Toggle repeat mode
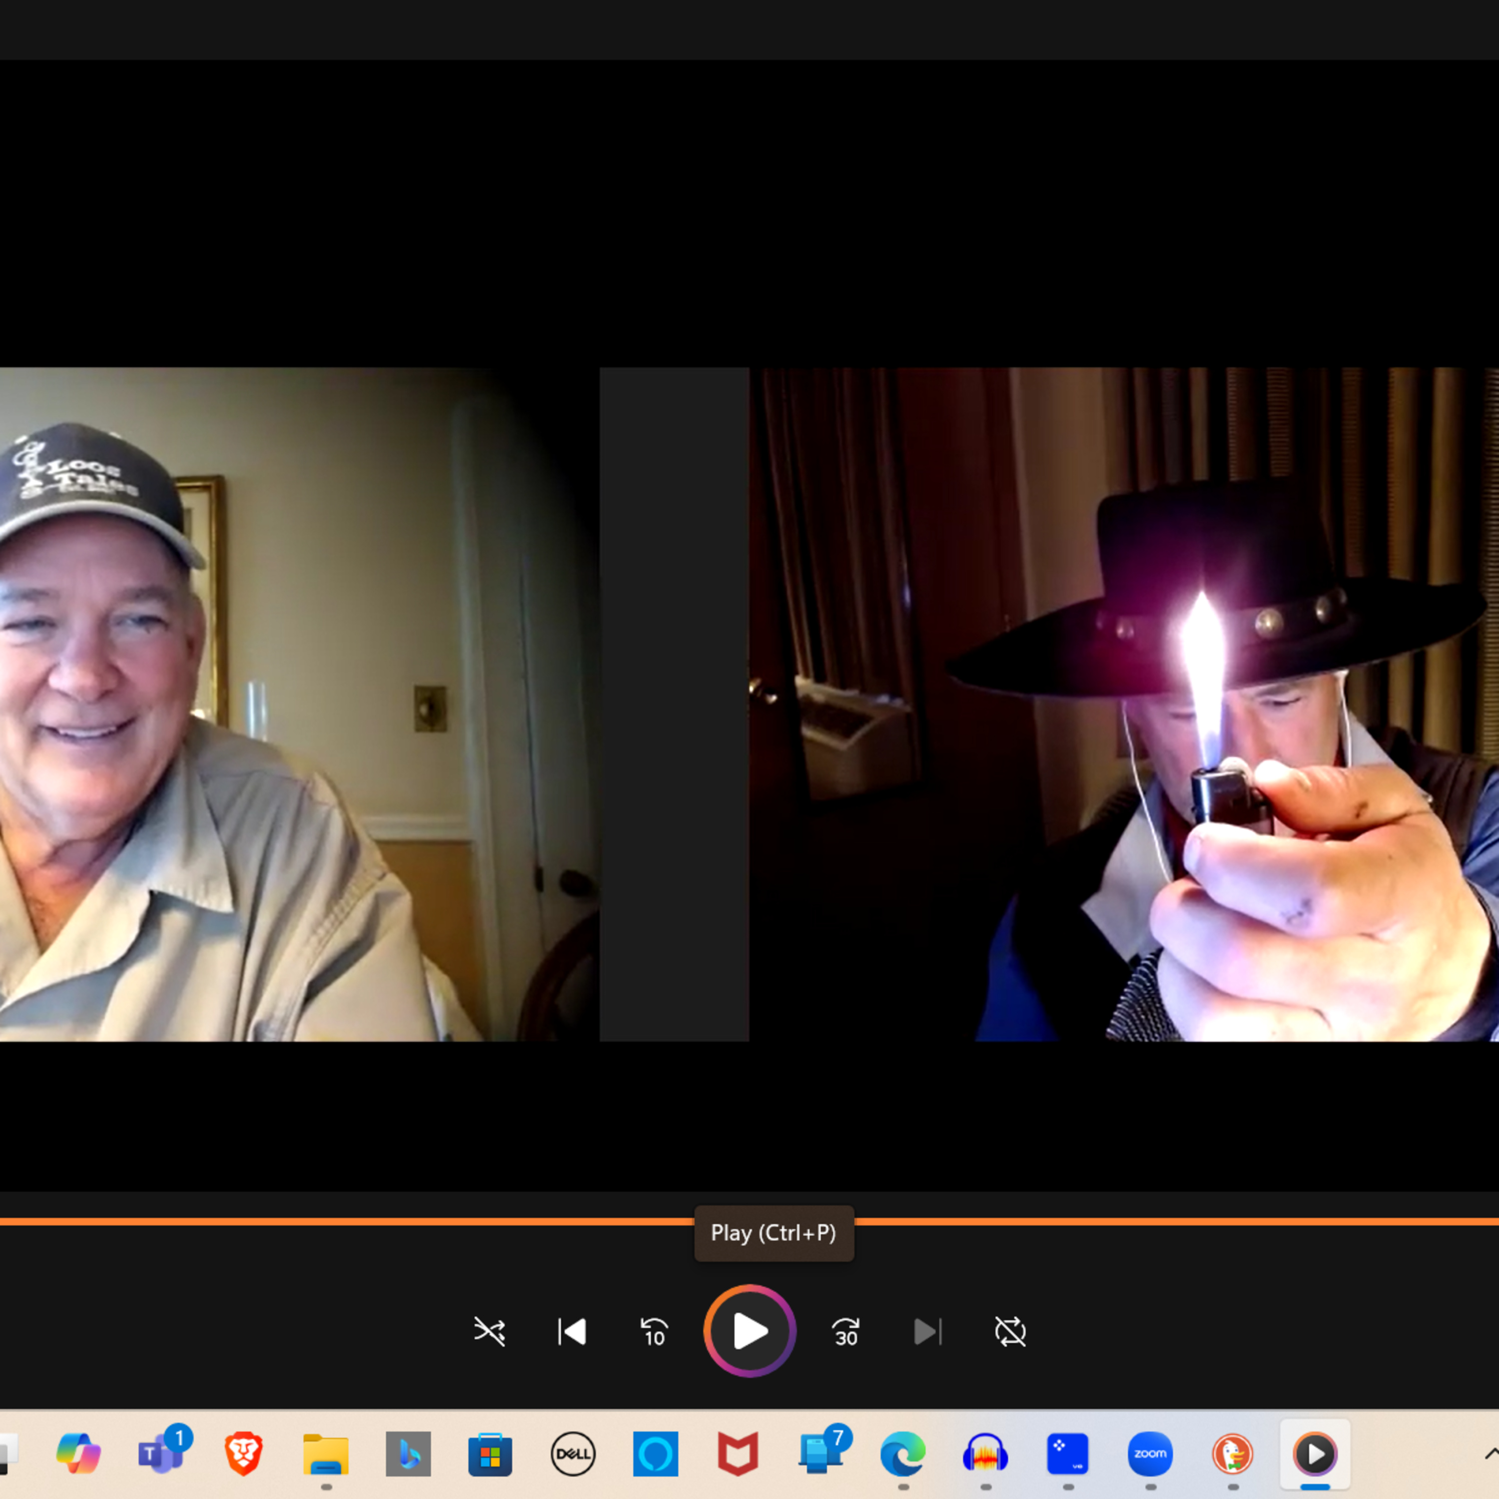Image resolution: width=1499 pixels, height=1499 pixels. tap(1010, 1332)
